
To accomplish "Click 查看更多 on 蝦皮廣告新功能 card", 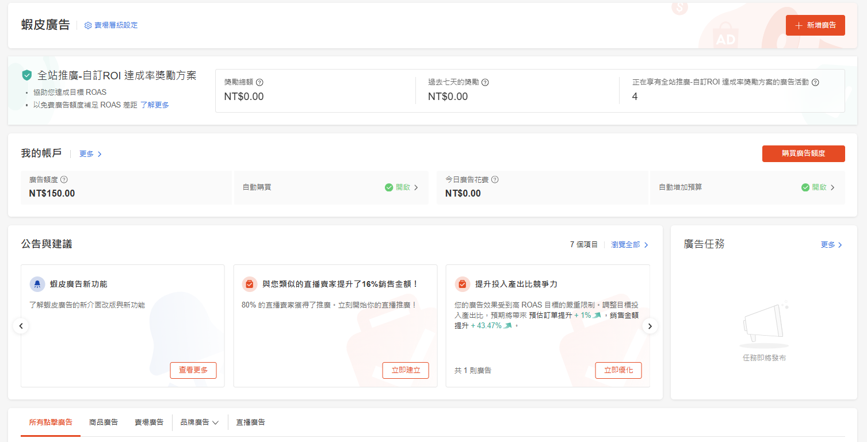I will 193,370.
